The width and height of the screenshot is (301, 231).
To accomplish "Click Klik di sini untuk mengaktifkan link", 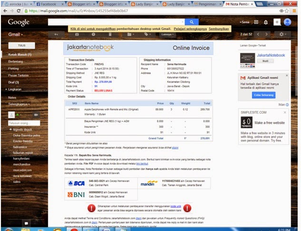I will 93,29.
